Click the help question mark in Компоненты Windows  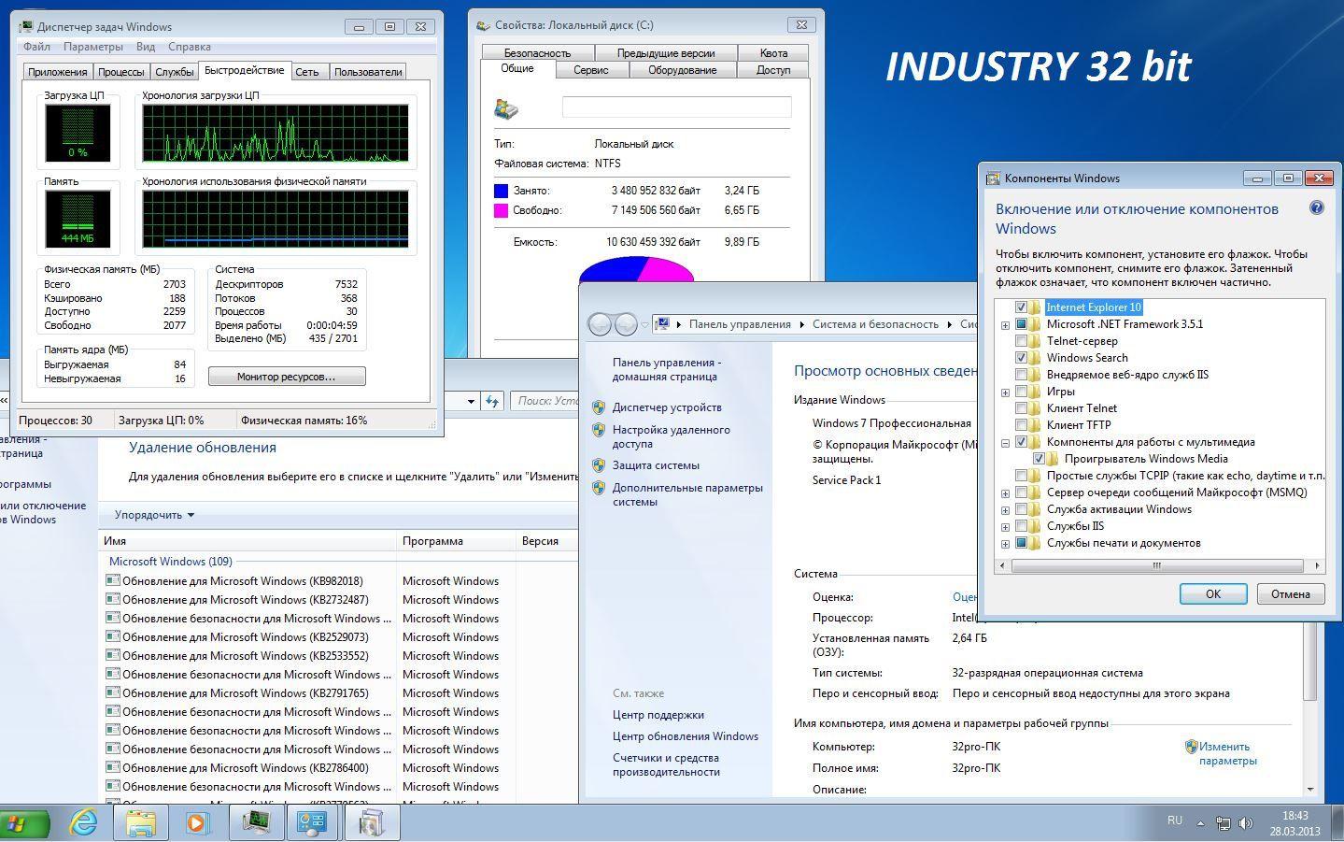[x=1317, y=208]
